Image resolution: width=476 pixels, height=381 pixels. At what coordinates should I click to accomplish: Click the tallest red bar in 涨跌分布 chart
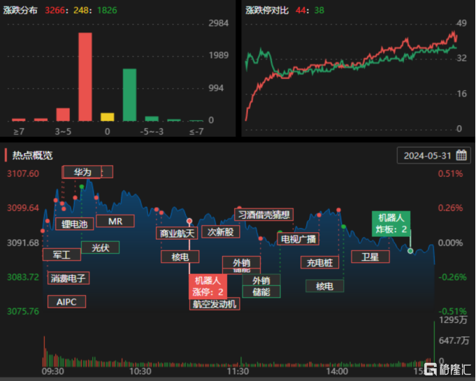point(85,77)
